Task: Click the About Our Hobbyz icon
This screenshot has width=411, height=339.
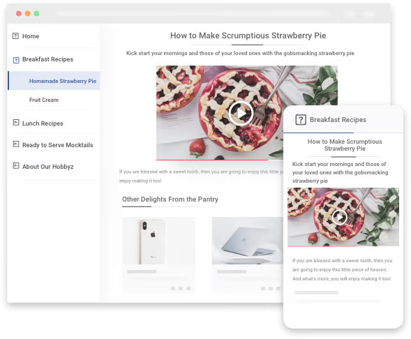Action: [x=16, y=165]
